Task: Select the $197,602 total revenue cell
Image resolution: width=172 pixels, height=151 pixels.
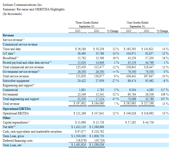Action: (81, 104)
